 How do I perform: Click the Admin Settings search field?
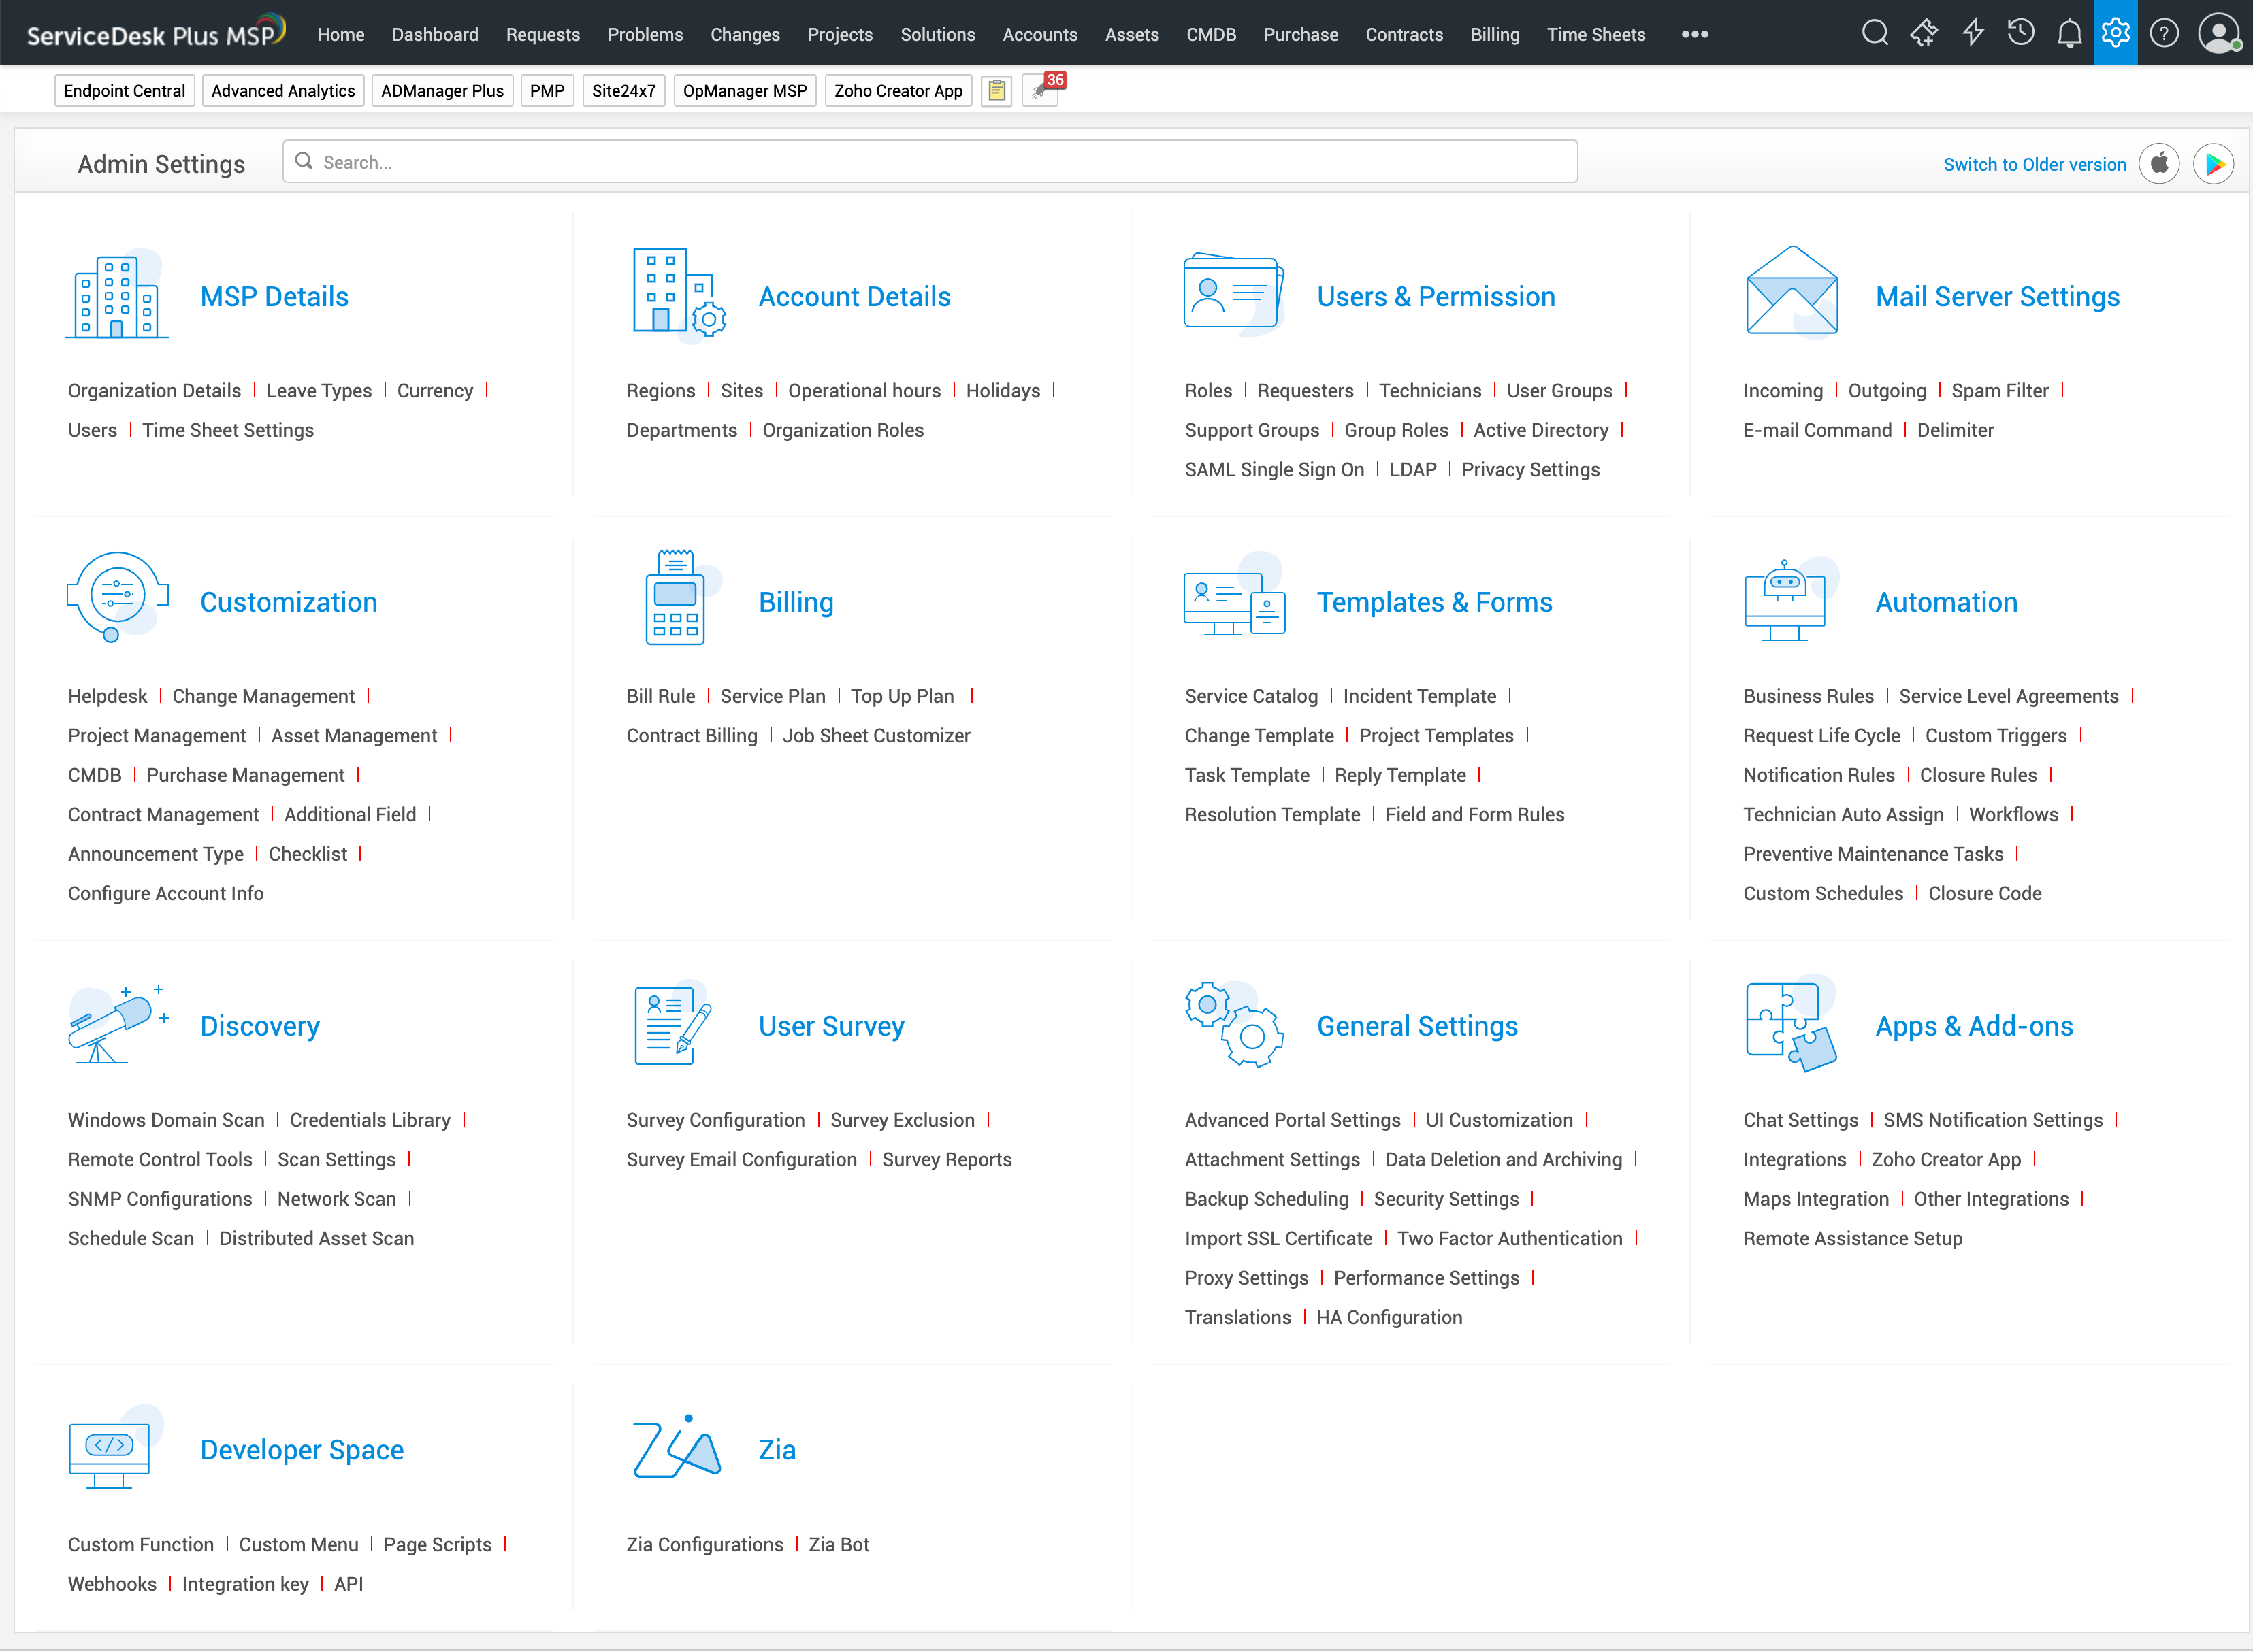pos(930,162)
